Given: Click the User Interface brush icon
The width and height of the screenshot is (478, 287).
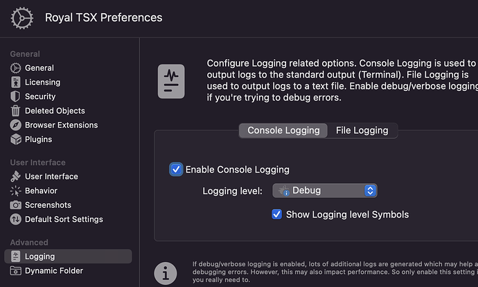Looking at the screenshot, I should tap(16, 177).
